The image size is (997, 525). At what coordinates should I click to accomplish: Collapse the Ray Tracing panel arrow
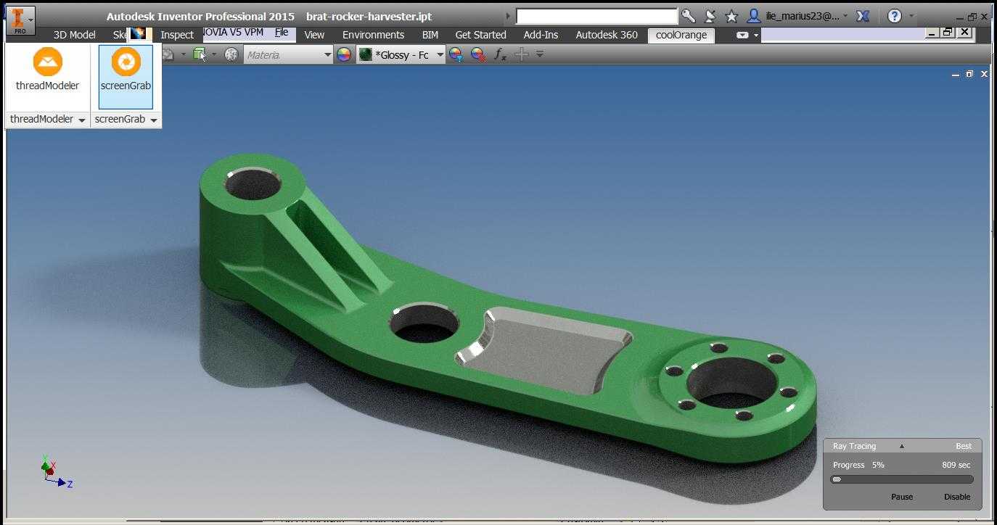tap(902, 446)
